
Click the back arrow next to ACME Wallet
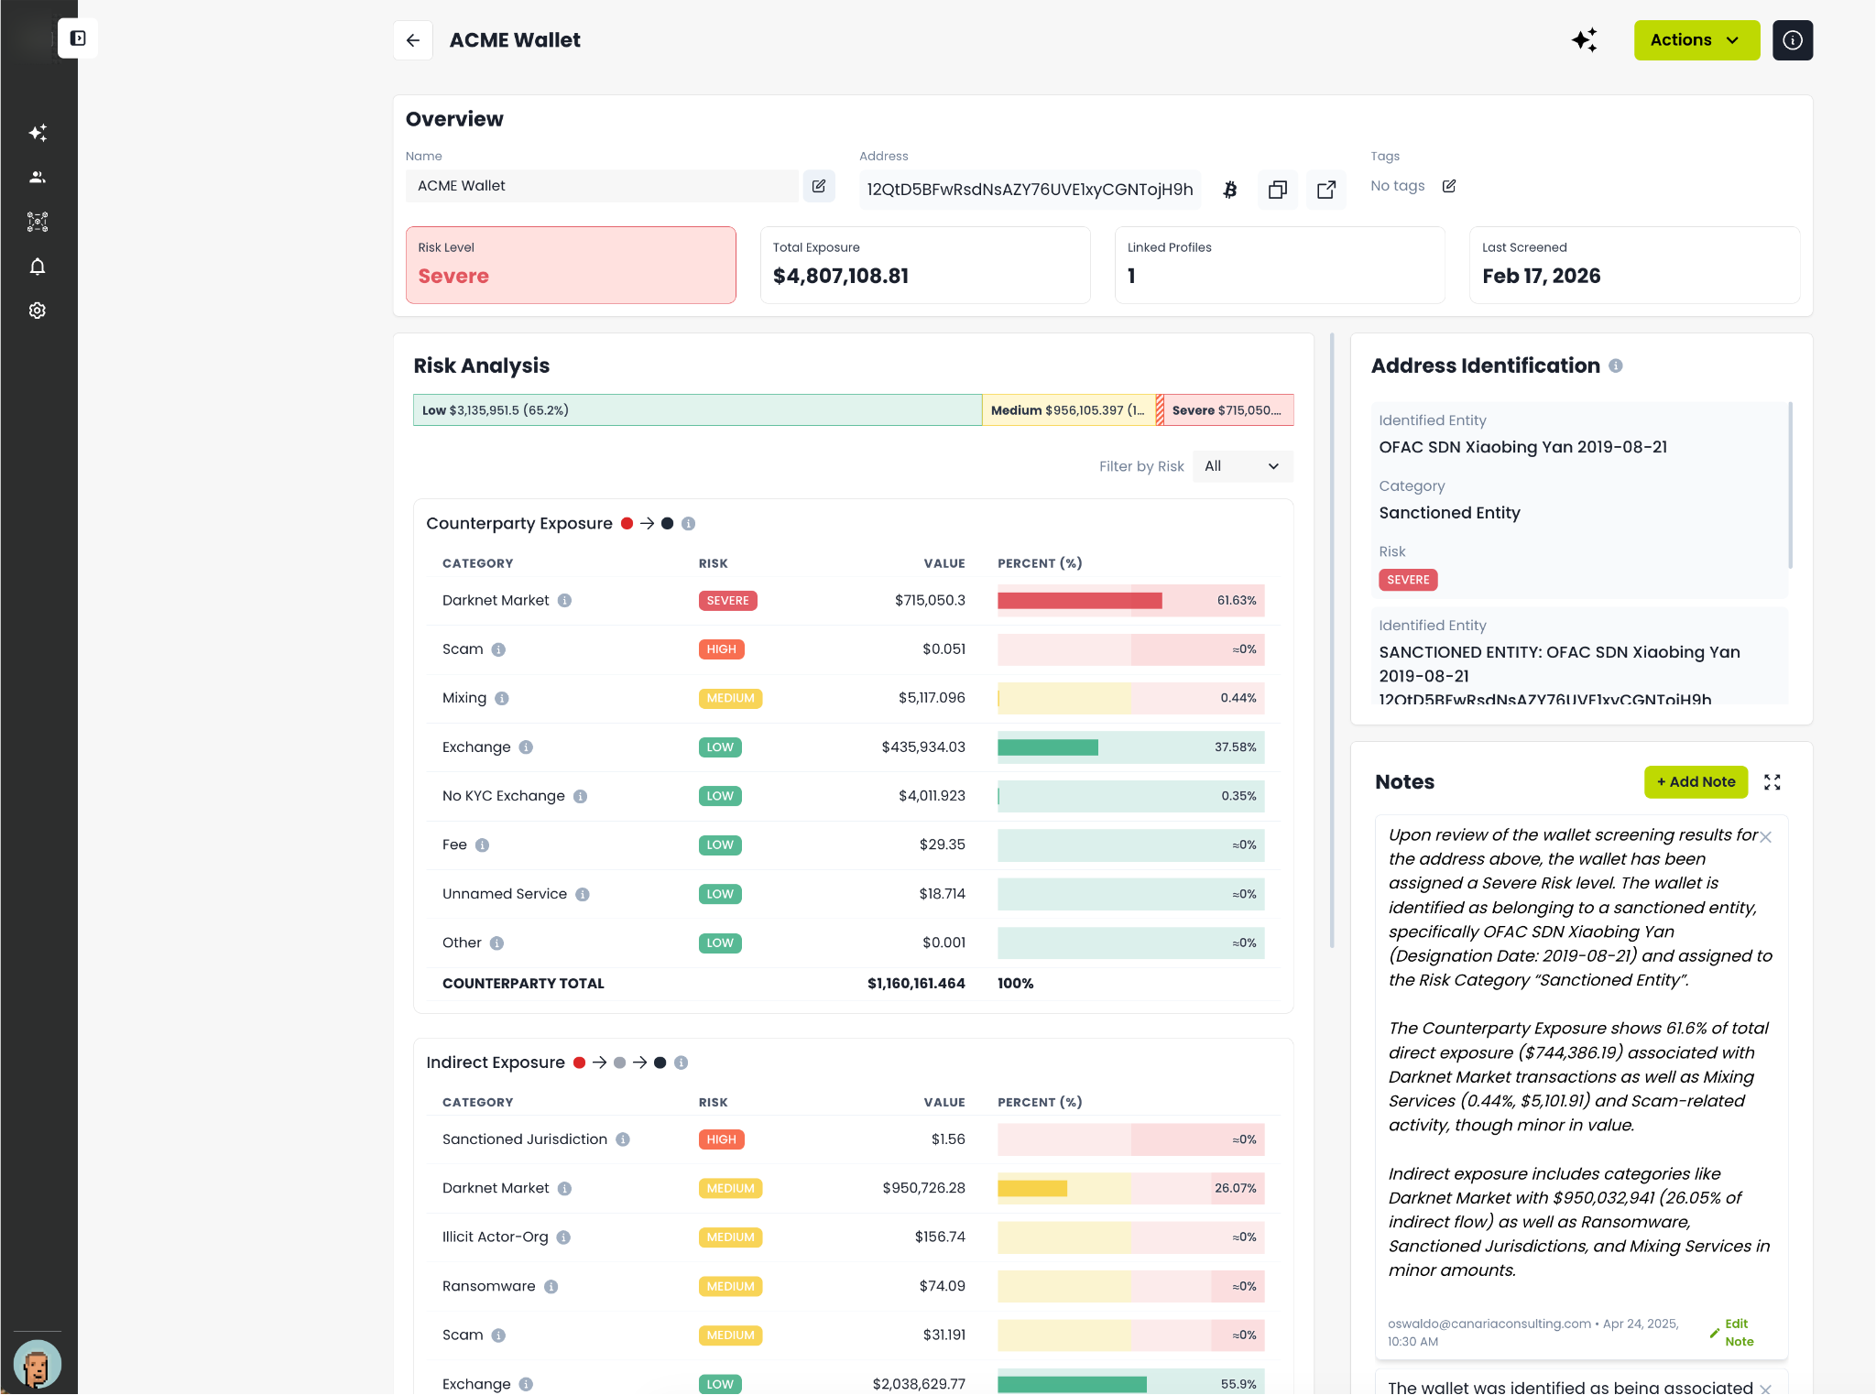pos(412,40)
